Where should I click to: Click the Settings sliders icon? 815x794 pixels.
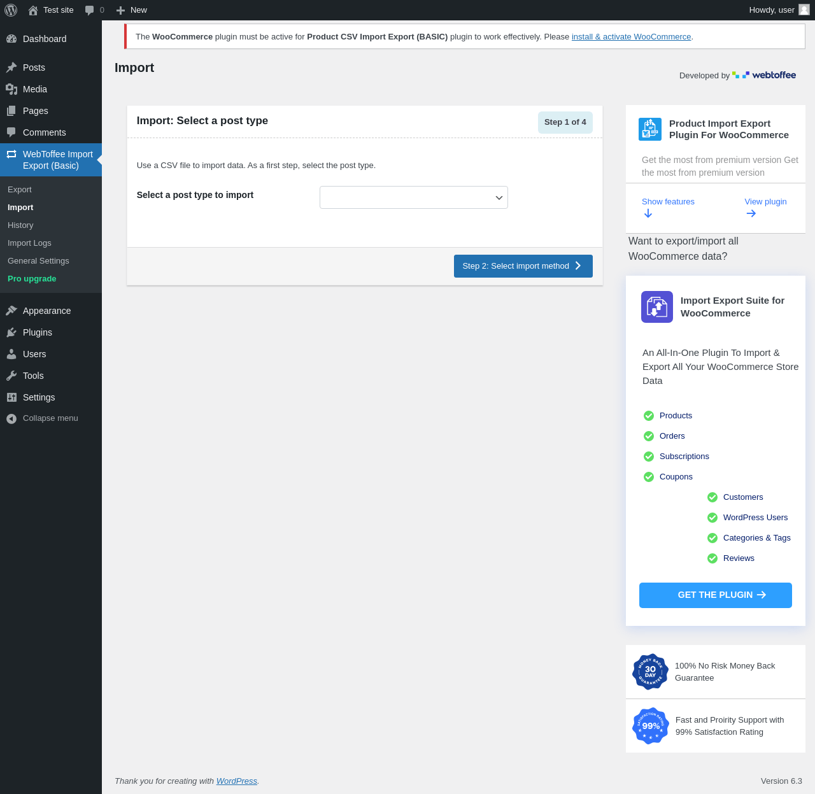tap(11, 397)
